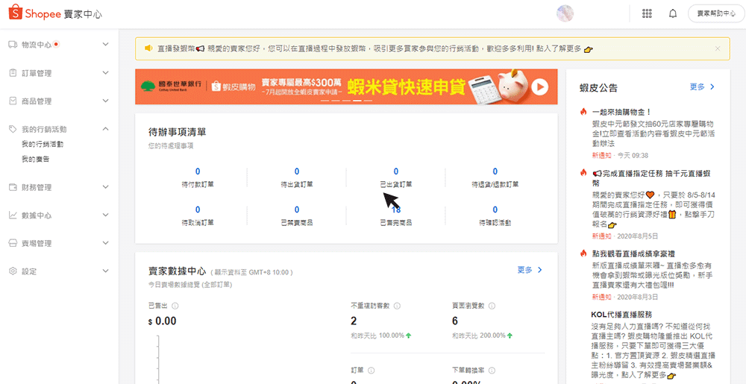The image size is (746, 384).
Task: Collapse the 我的行銷活動 sidebar section
Action: point(105,129)
